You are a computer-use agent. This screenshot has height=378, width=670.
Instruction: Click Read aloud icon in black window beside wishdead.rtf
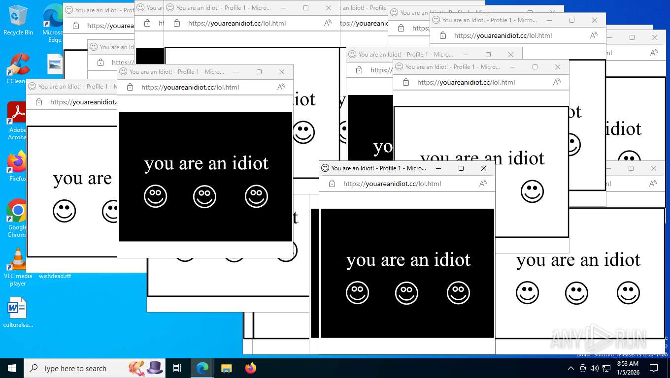[281, 87]
